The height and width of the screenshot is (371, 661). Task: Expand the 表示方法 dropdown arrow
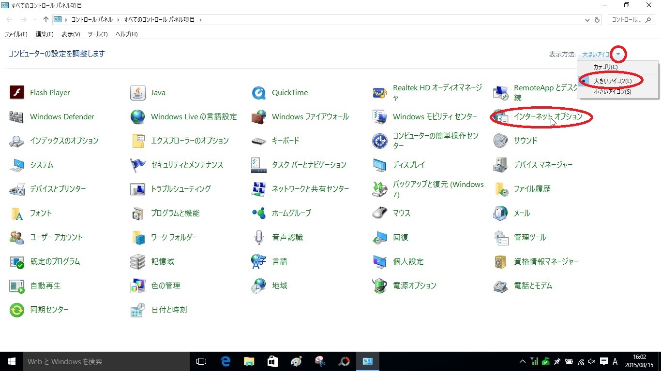point(618,55)
